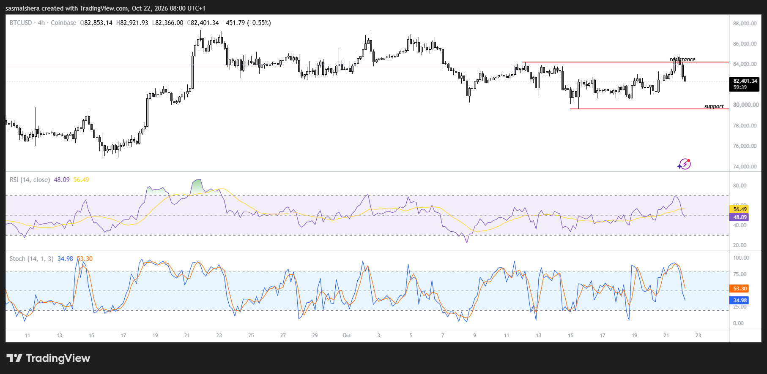Click the low value L82,366.00 in the legend
Viewport: 767px width, 374px height.
168,23
